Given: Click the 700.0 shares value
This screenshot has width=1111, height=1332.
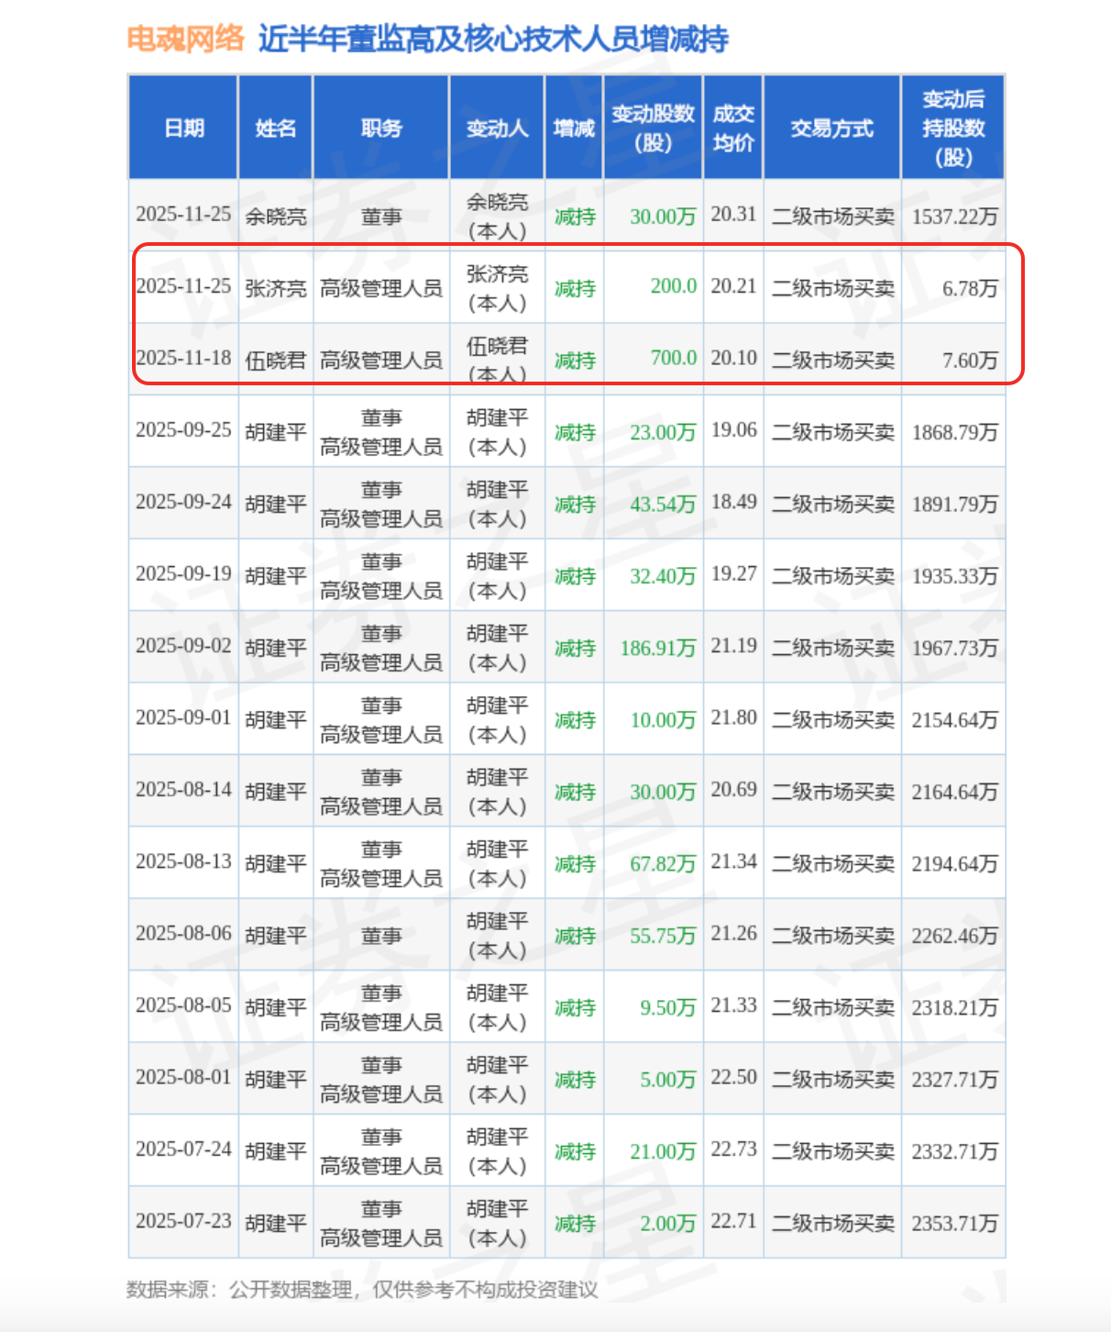Looking at the screenshot, I should pyautogui.click(x=674, y=358).
